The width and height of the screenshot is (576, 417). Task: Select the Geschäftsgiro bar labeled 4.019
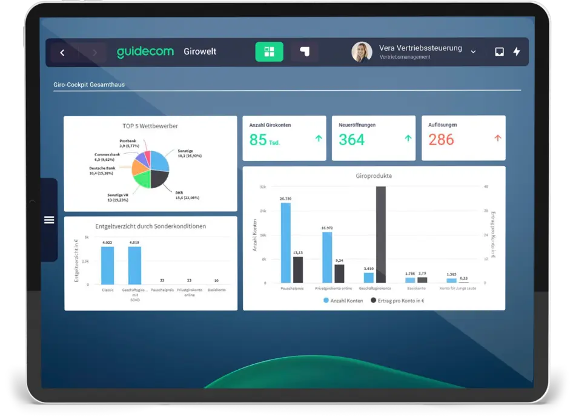click(134, 266)
